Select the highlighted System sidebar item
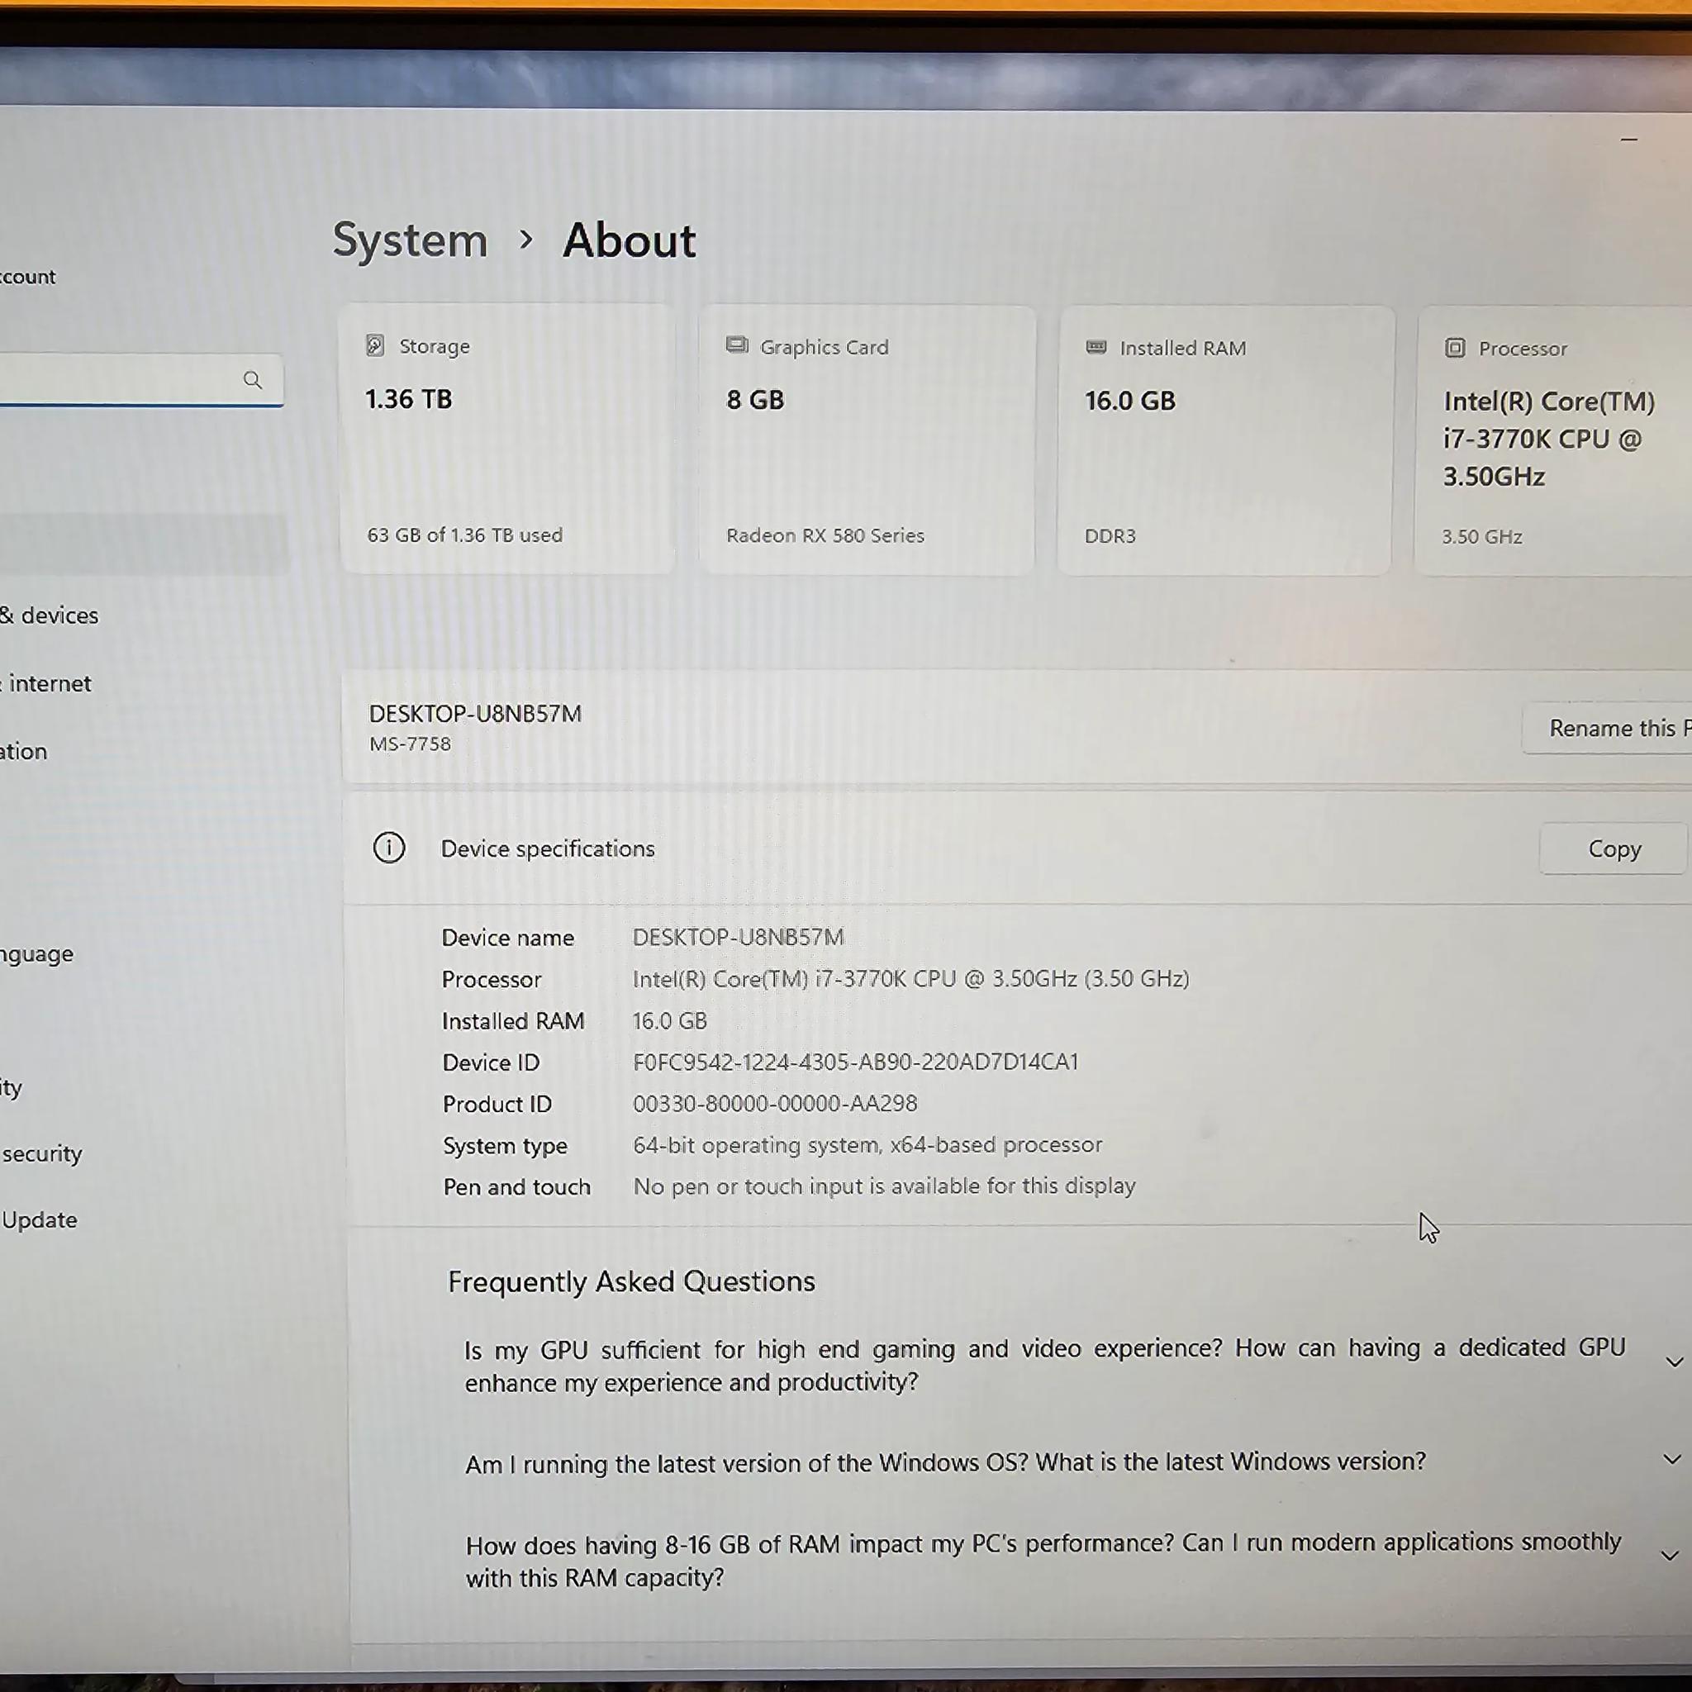The height and width of the screenshot is (1692, 1692). click(144, 544)
